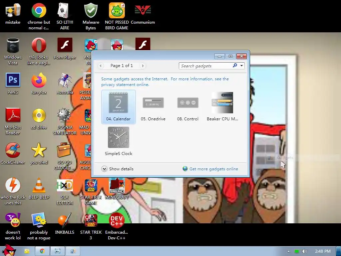Open the search gadgets dropdown arrow
This screenshot has width=341, height=256.
[x=242, y=66]
